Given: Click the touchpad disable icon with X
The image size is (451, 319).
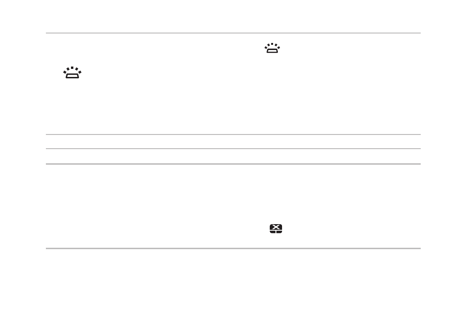Looking at the screenshot, I should (x=276, y=229).
